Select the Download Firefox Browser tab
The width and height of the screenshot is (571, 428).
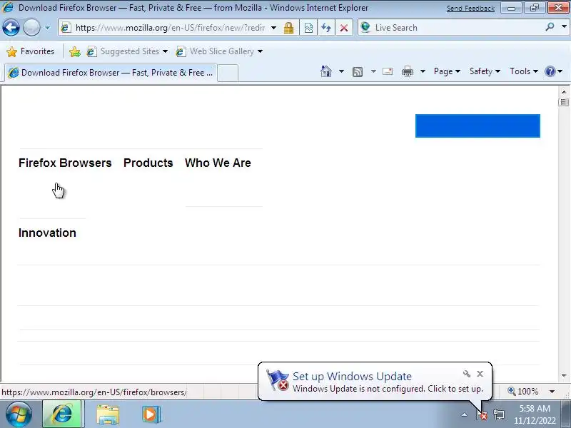point(111,73)
